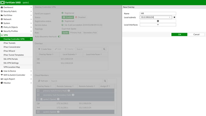The height and width of the screenshot is (116, 206).
Task: Click the WiFi & Switch Controller icon
Action: (2, 75)
